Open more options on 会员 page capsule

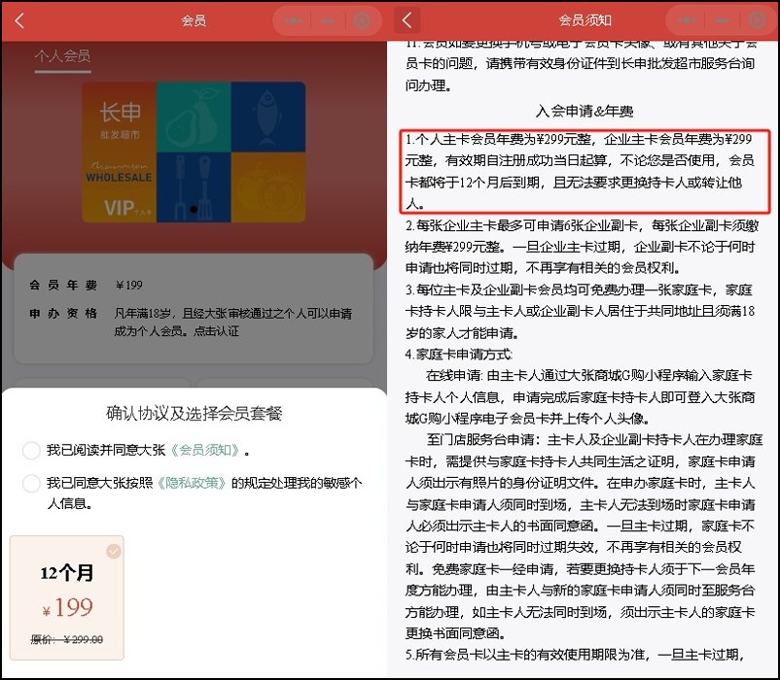(293, 20)
